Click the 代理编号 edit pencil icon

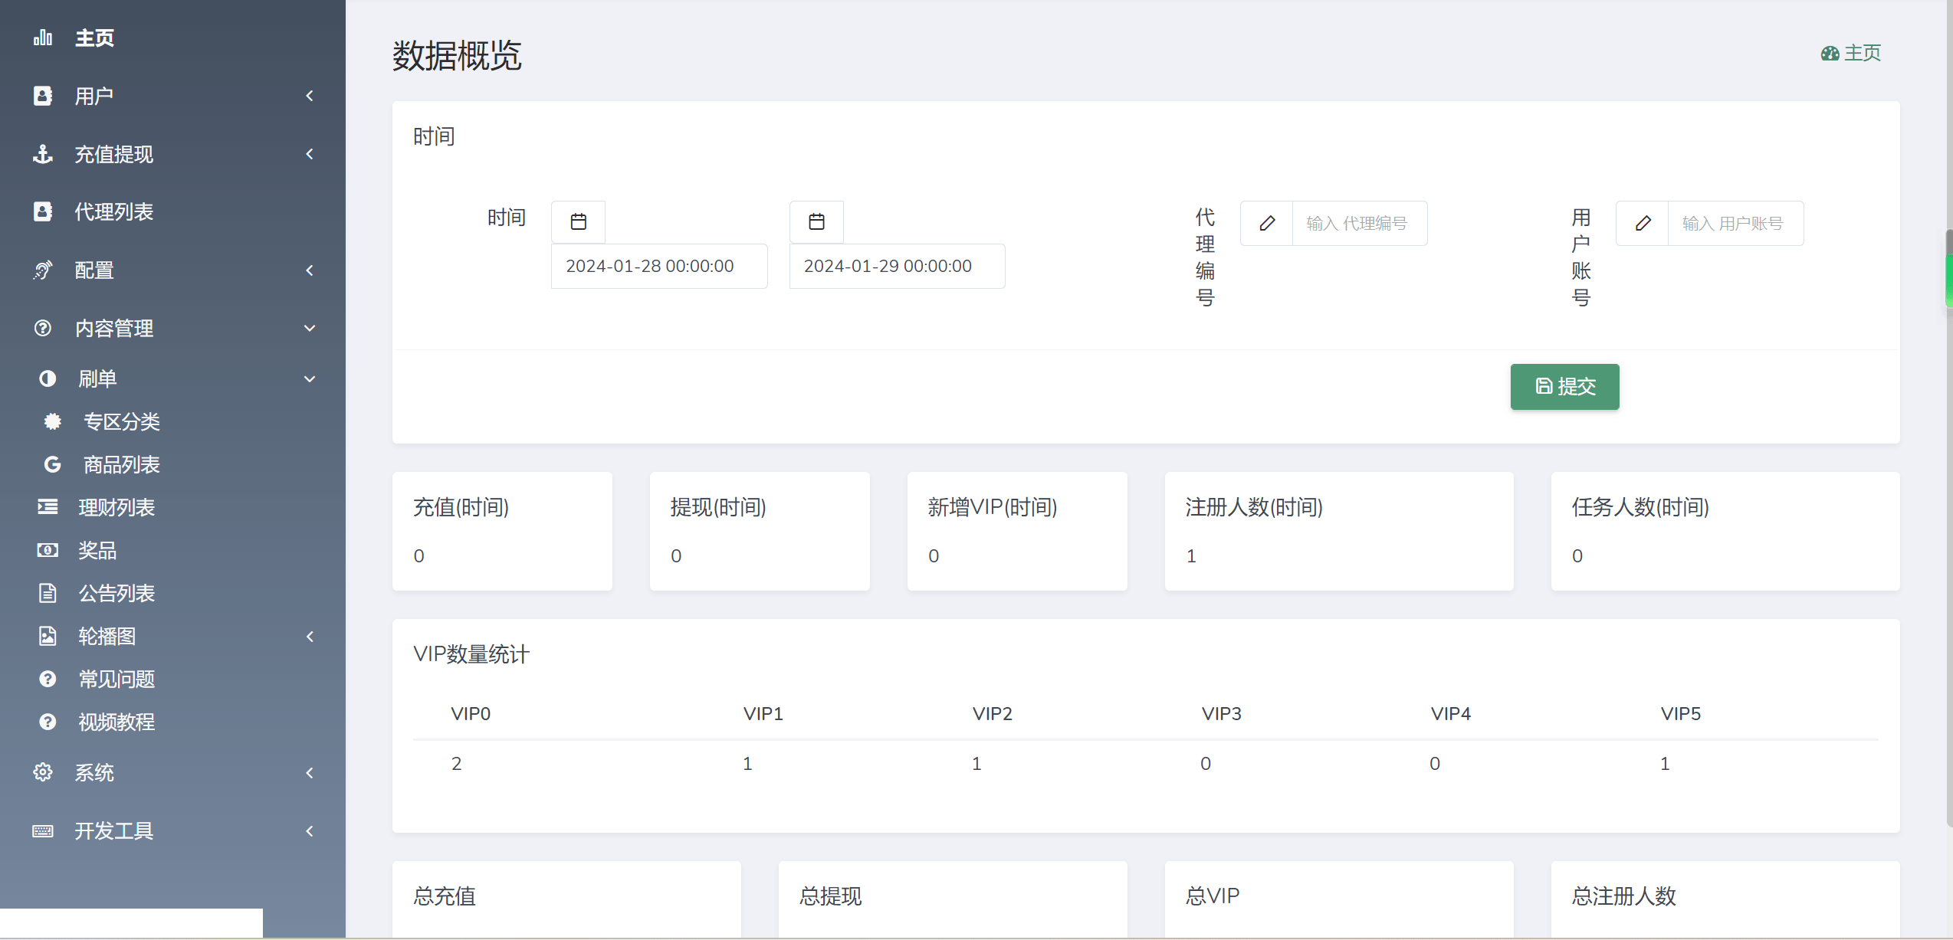[1267, 224]
